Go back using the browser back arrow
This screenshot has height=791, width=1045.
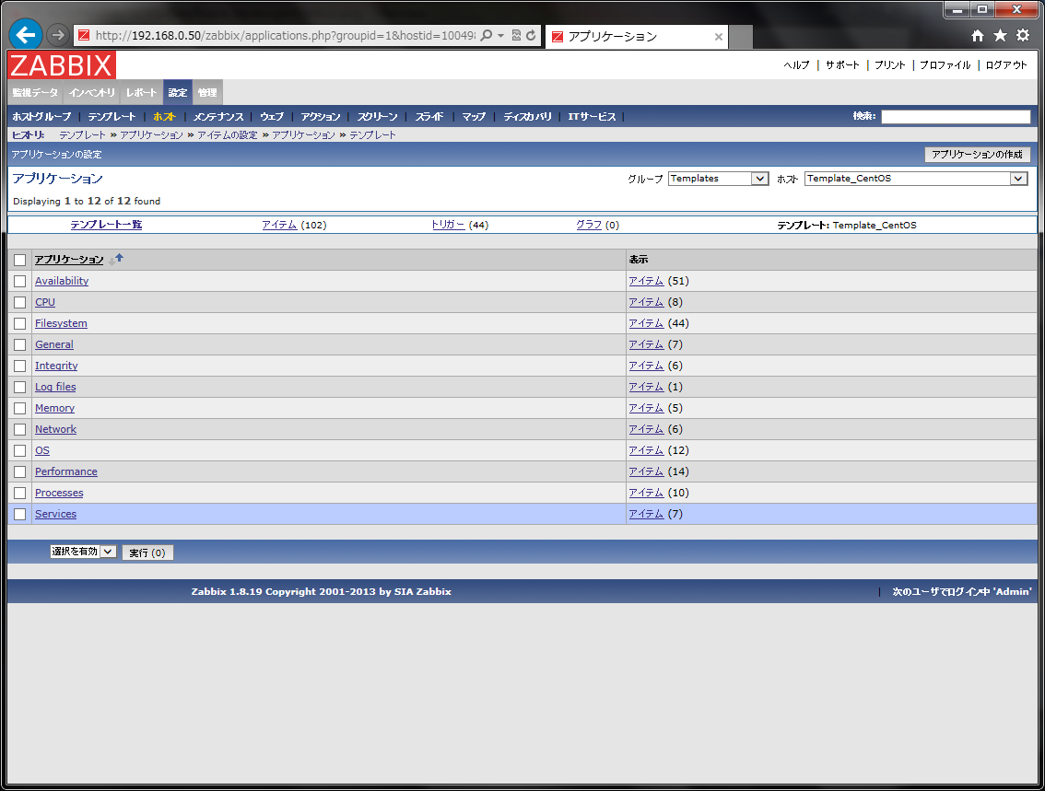(26, 35)
